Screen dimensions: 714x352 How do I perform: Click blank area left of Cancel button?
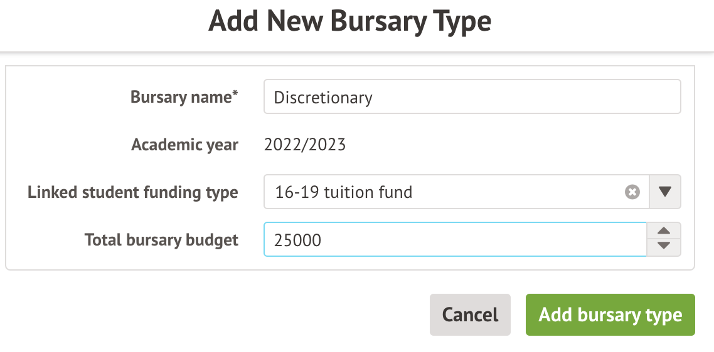click(x=251, y=314)
